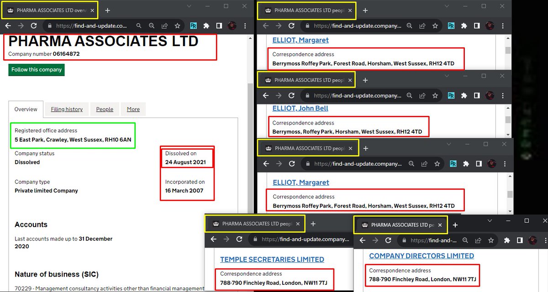This screenshot has width=548, height=292.
Task: Open profile avatar in COMPANY DIRECTORS window
Action: tap(532, 240)
